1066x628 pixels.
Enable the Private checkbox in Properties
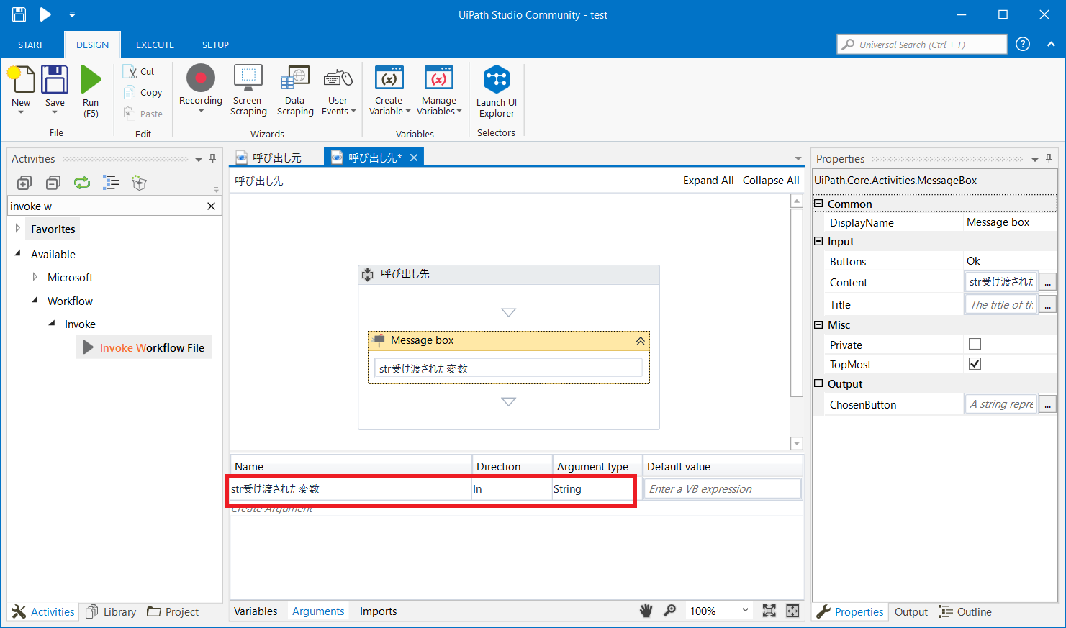[x=975, y=344]
